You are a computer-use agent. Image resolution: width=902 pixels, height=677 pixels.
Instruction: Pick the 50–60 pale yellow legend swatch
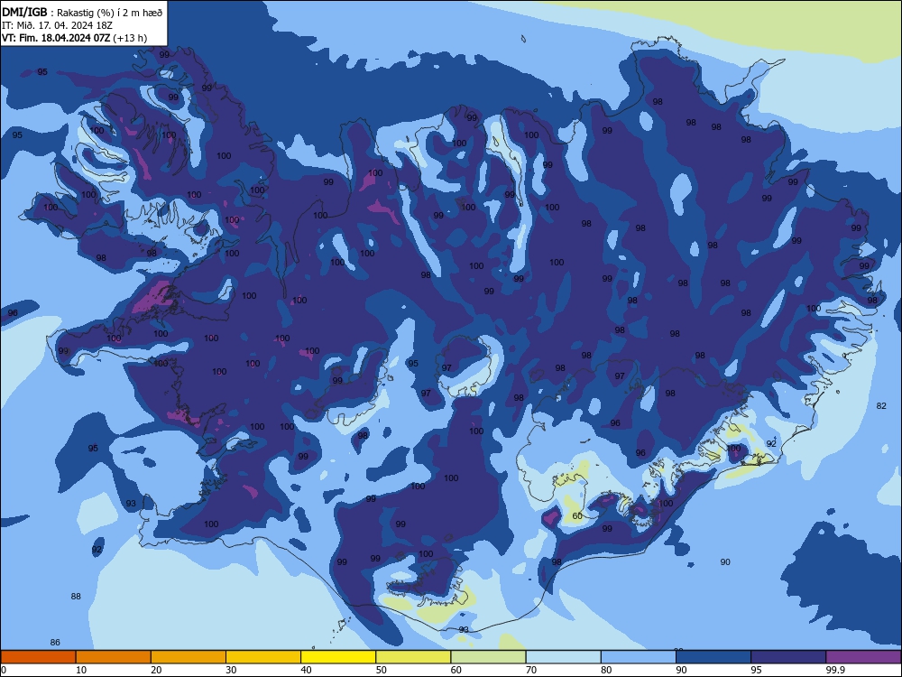tap(413, 657)
